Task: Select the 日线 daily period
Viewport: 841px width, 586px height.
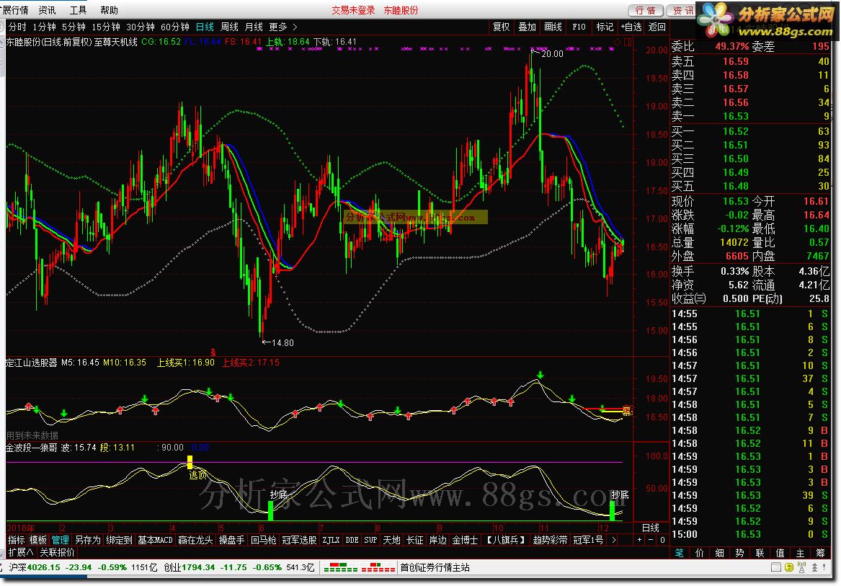Action: click(x=205, y=27)
